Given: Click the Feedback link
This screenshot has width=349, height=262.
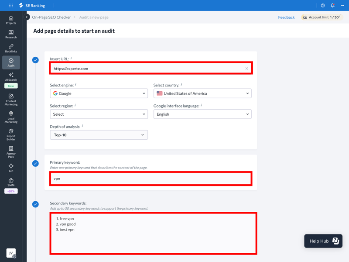Looking at the screenshot, I should click(286, 17).
